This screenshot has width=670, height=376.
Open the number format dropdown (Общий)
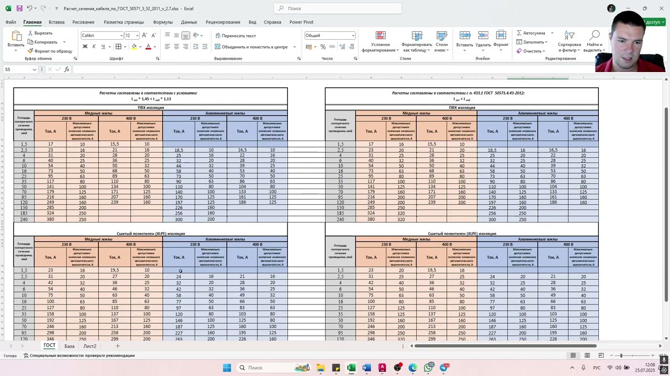(x=353, y=36)
